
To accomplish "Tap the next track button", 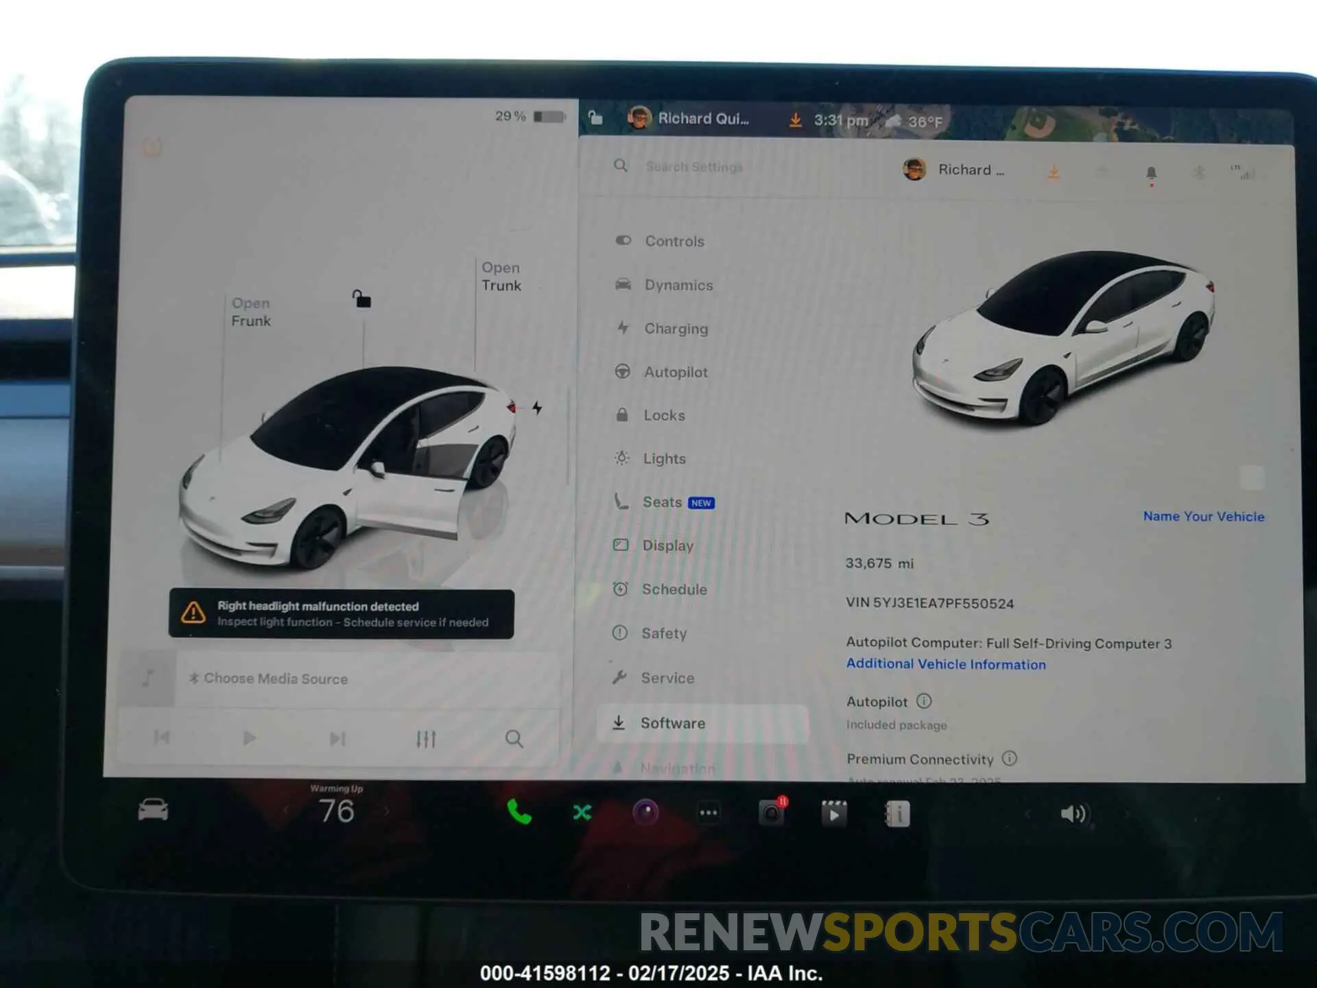I will (337, 738).
